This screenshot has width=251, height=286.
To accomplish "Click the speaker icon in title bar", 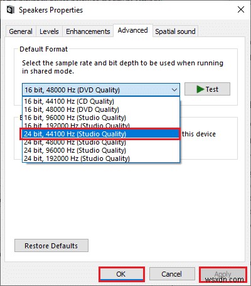I will pyautogui.click(x=11, y=10).
